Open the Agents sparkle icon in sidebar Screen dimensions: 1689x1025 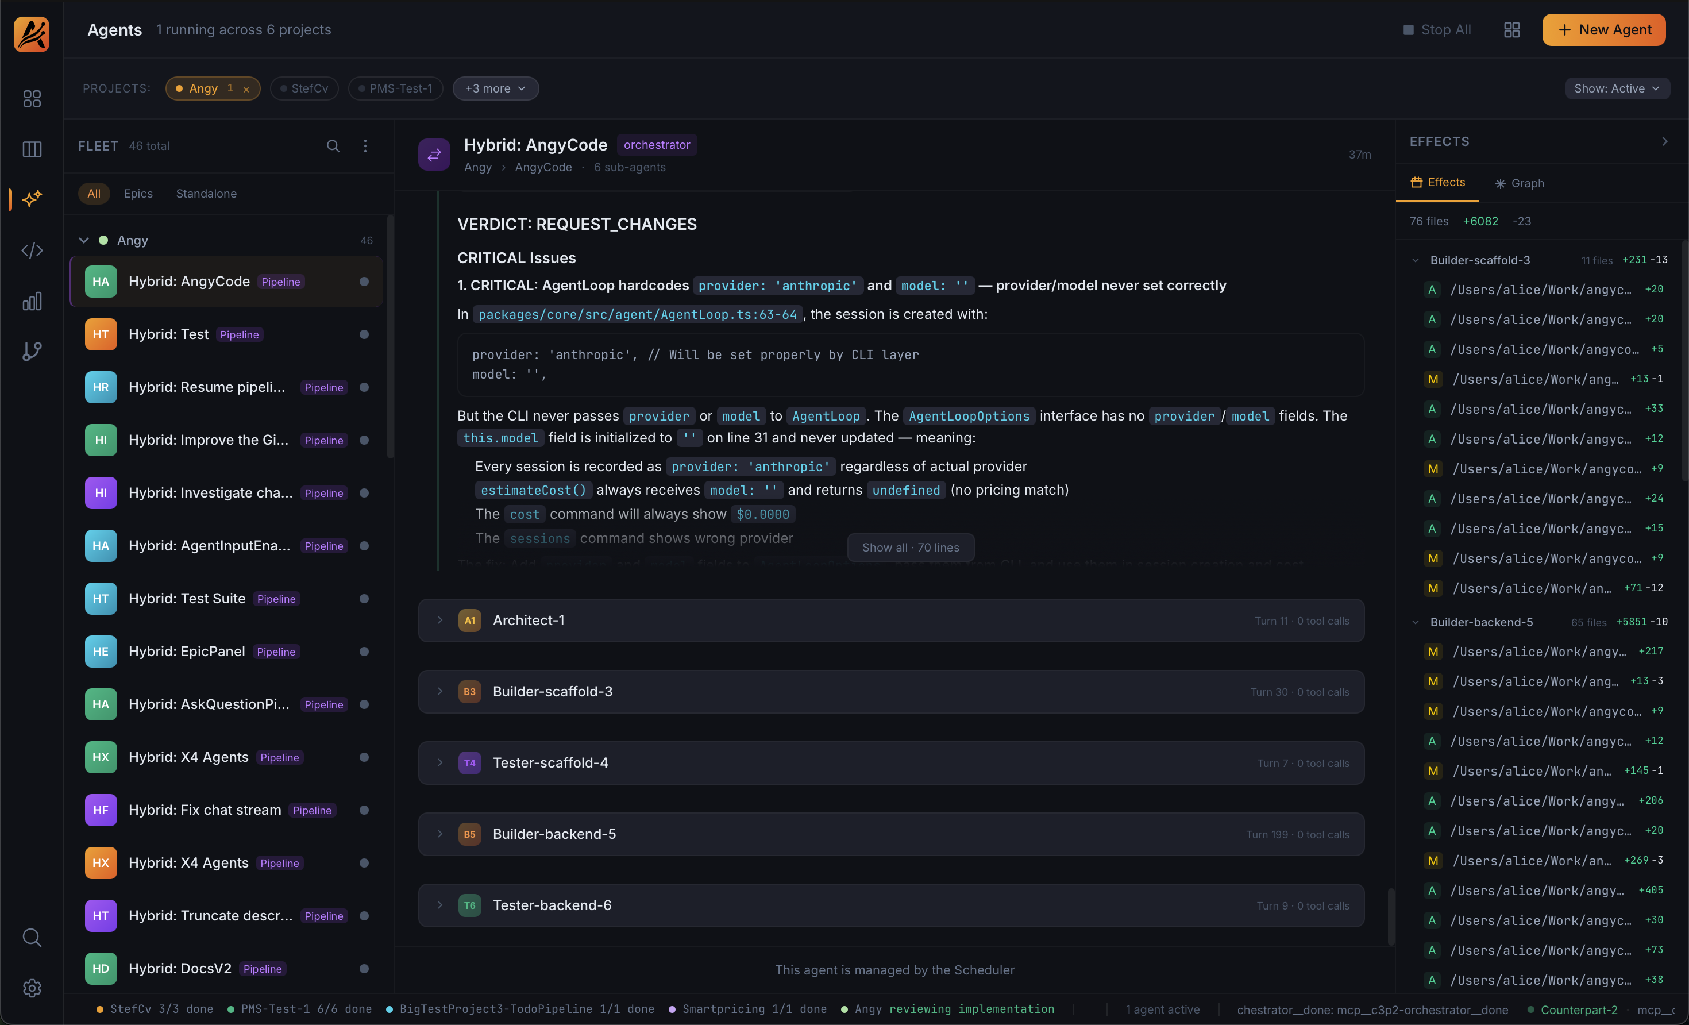pyautogui.click(x=32, y=199)
